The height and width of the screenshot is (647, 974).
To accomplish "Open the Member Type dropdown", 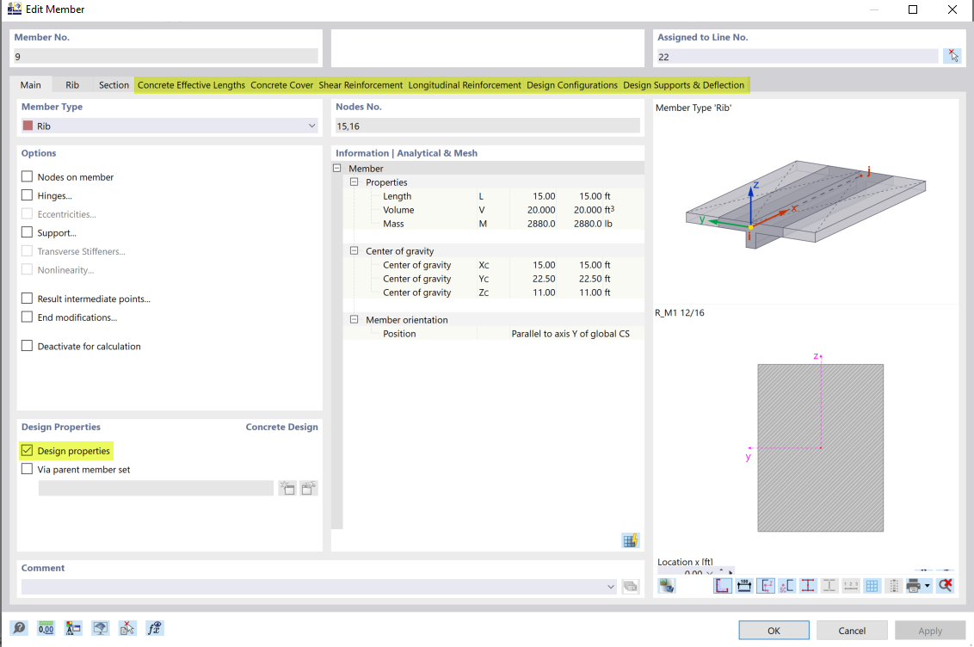I will (311, 125).
